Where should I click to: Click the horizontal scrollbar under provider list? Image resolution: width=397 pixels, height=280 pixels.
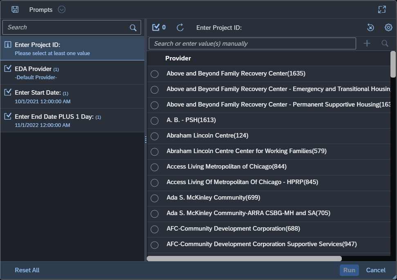coord(244,258)
